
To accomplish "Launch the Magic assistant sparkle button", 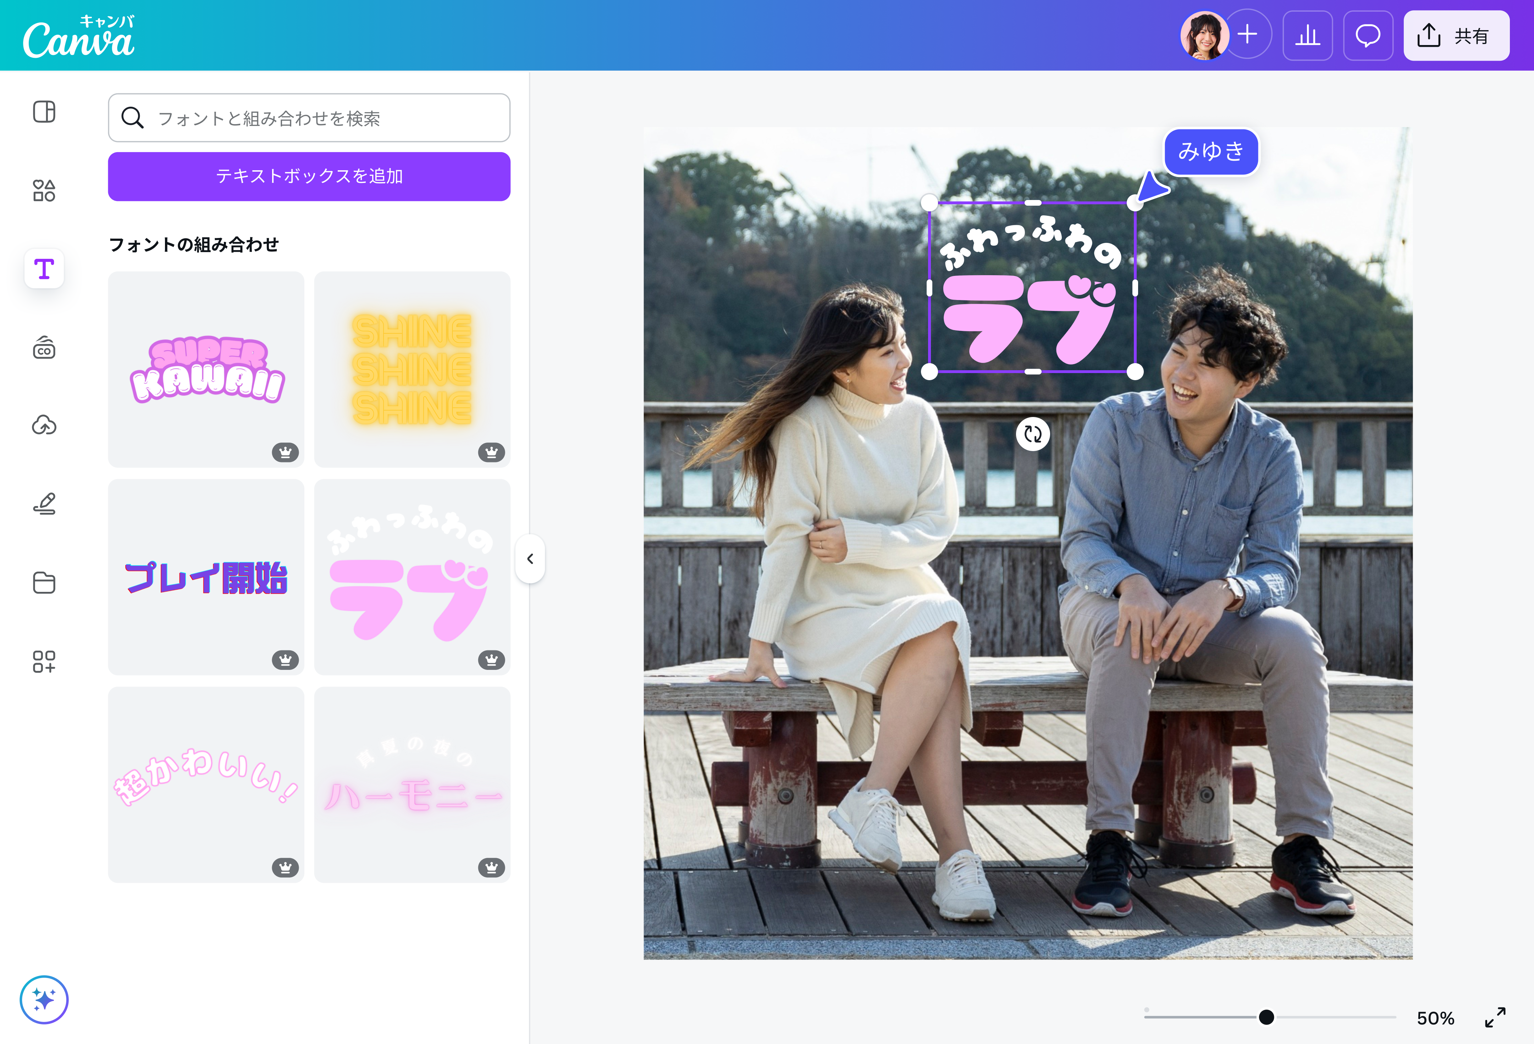I will click(x=44, y=1000).
